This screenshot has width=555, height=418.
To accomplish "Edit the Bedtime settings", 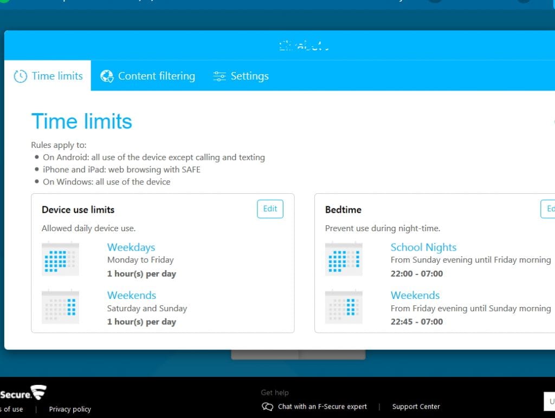I will (x=548, y=209).
